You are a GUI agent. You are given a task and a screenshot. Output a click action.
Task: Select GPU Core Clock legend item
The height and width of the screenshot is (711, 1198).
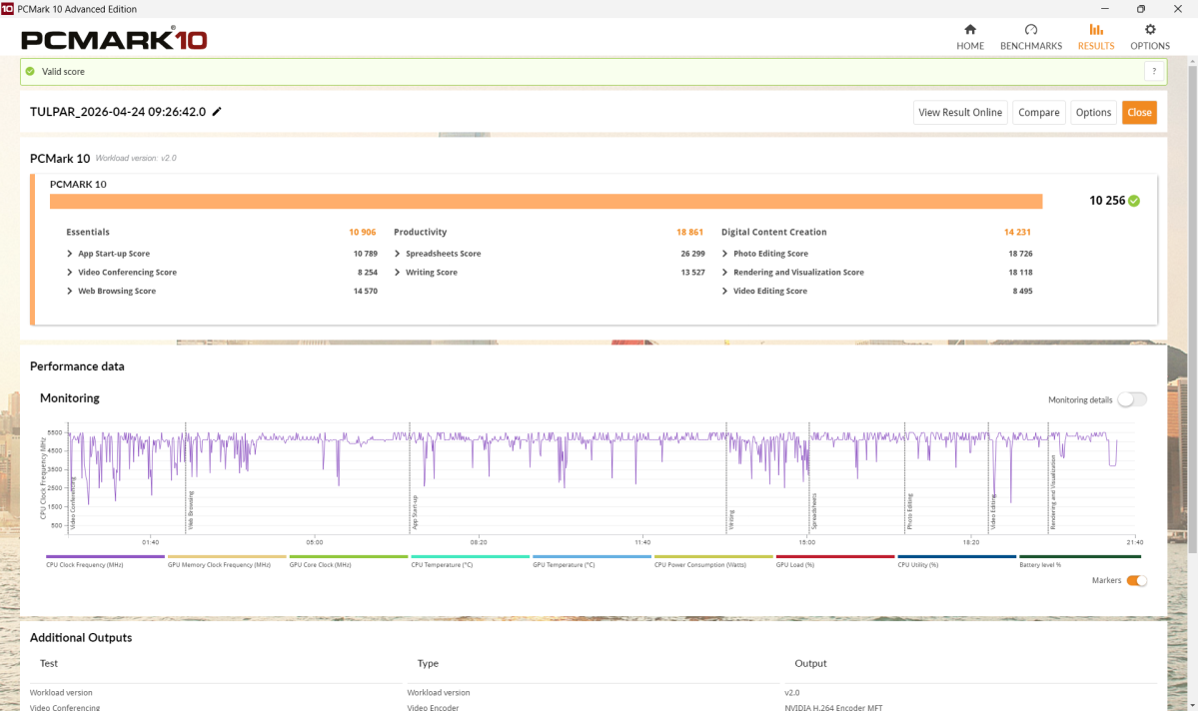coord(349,561)
